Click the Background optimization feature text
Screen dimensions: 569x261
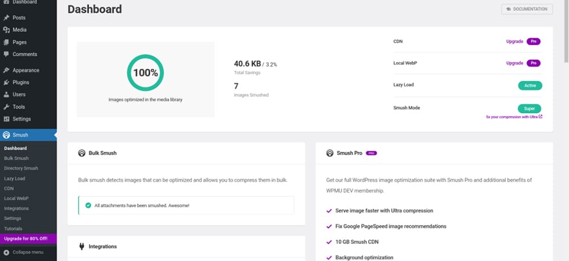point(364,258)
